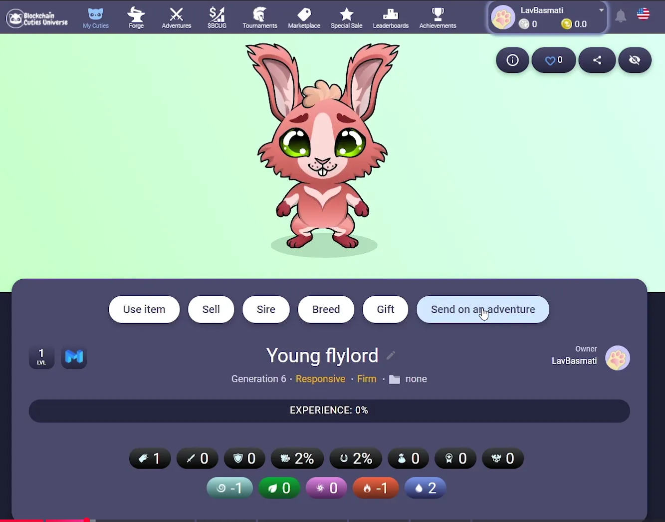The image size is (665, 522).
Task: Click the experience 0% progress bar
Action: click(329, 411)
